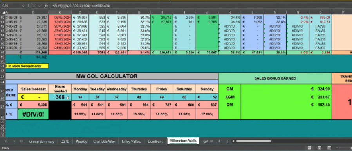Click yellow 'in sales forecast only' note cell
The width and height of the screenshot is (352, 151).
coord(27,66)
